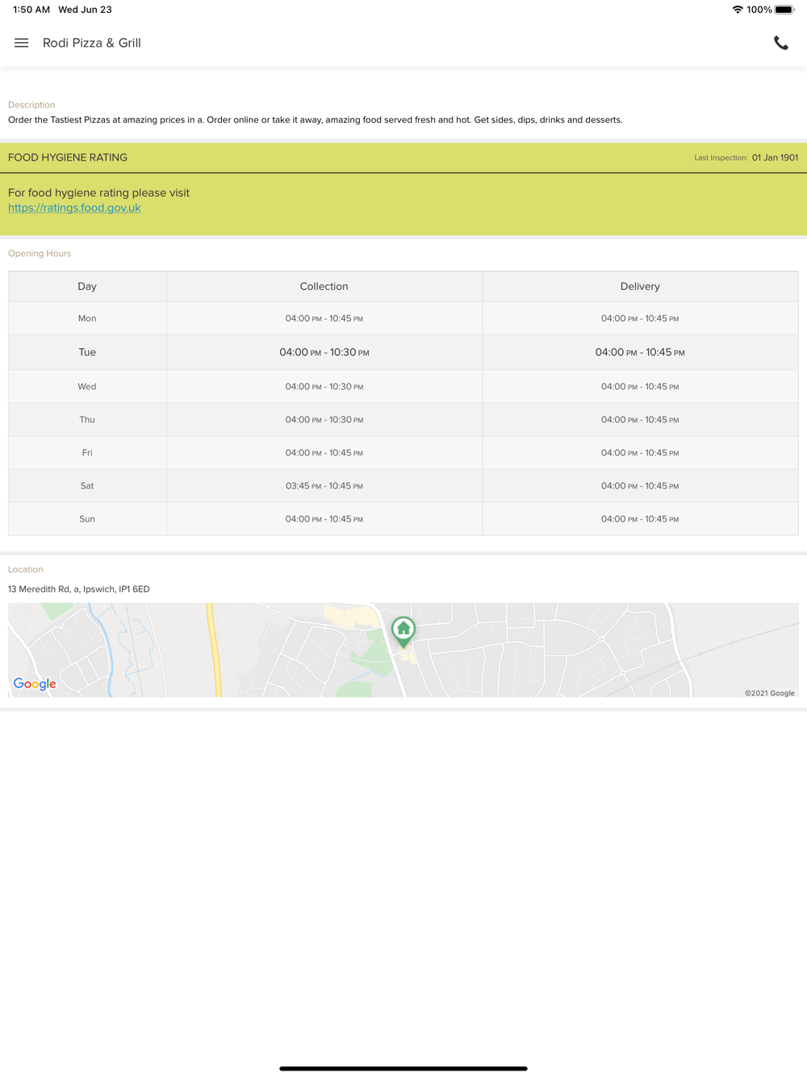Select the Thu day cell

coord(87,420)
